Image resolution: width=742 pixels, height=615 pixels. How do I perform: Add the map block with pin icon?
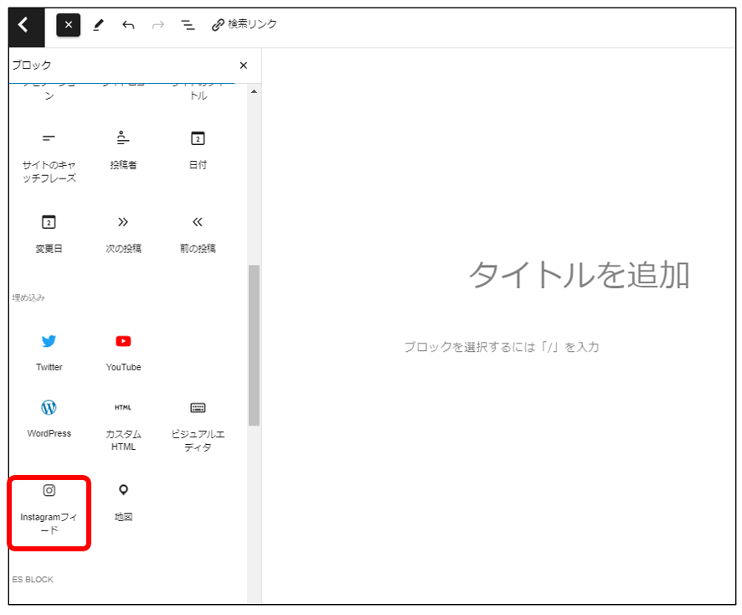123,501
